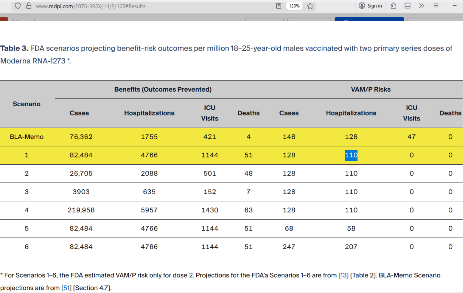Click the Sign in account button
Screen dimensions: 463x293
[370, 6]
